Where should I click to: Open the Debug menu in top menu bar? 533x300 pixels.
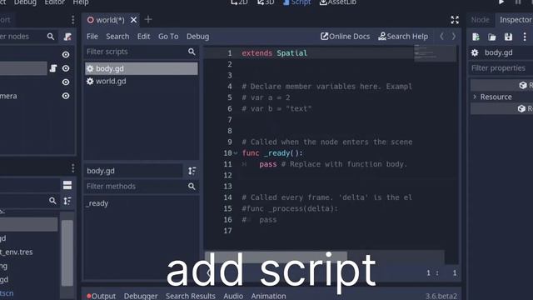(25, 2)
